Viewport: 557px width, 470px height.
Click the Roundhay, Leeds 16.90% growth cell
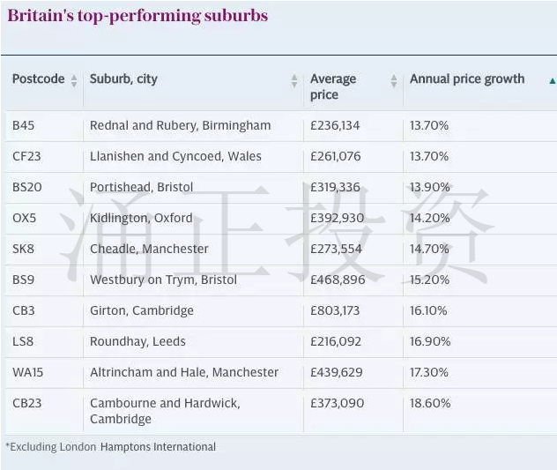(x=430, y=341)
